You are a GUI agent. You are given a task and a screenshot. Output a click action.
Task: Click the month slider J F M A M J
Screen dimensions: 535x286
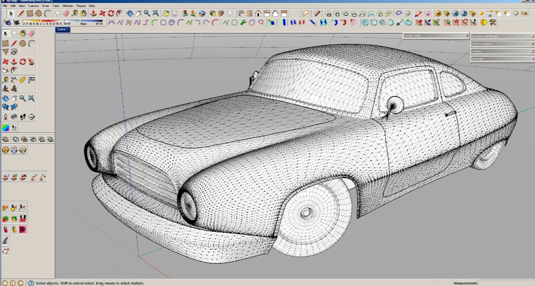tap(42, 22)
